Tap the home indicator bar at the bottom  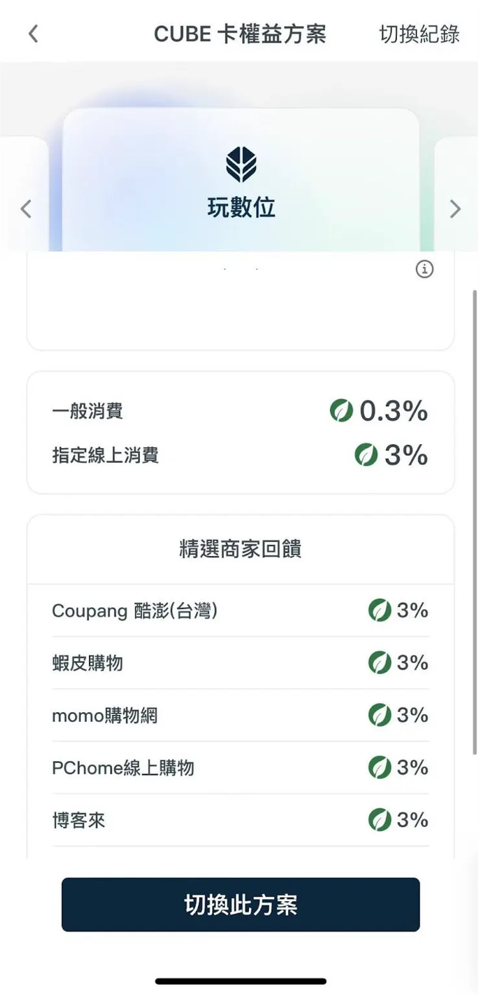click(x=240, y=981)
